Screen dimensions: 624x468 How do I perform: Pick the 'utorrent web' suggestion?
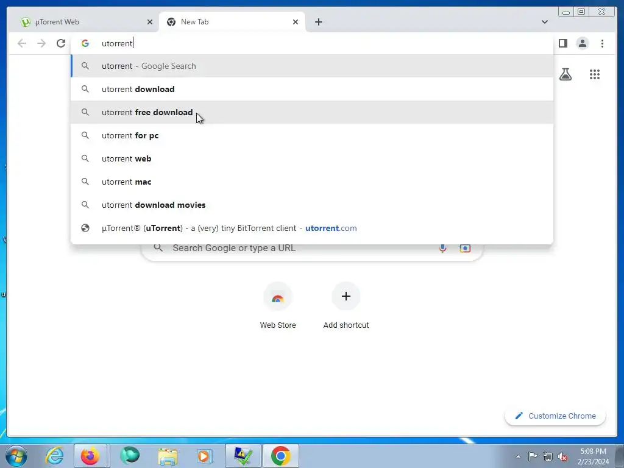(312, 158)
